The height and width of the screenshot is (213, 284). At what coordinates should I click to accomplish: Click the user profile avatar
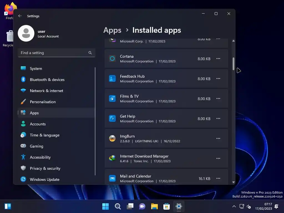click(26, 33)
